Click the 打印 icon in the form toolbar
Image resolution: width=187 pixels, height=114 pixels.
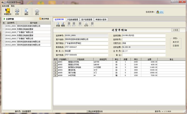click(x=86, y=24)
